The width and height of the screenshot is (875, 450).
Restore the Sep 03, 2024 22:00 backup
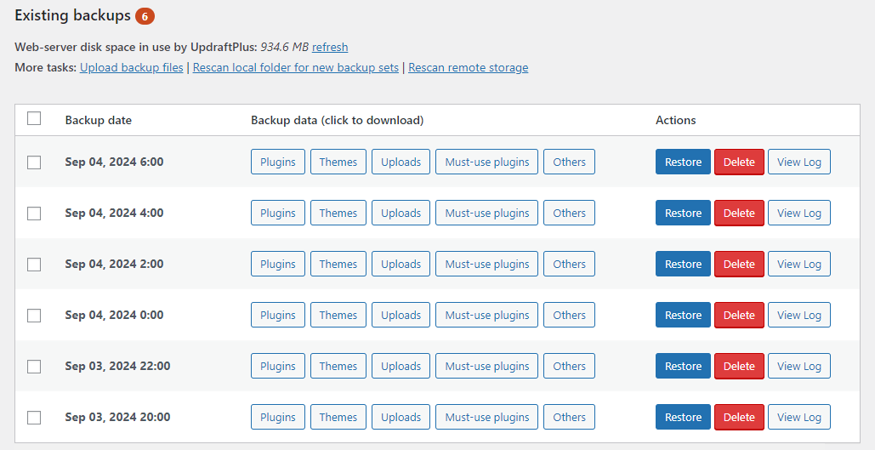[683, 367]
